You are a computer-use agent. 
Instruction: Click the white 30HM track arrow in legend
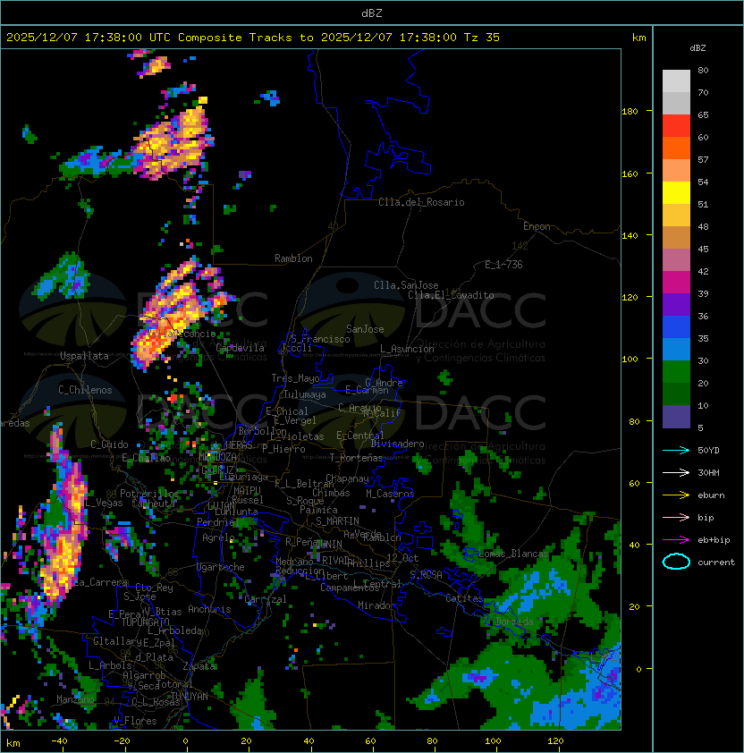click(x=676, y=472)
